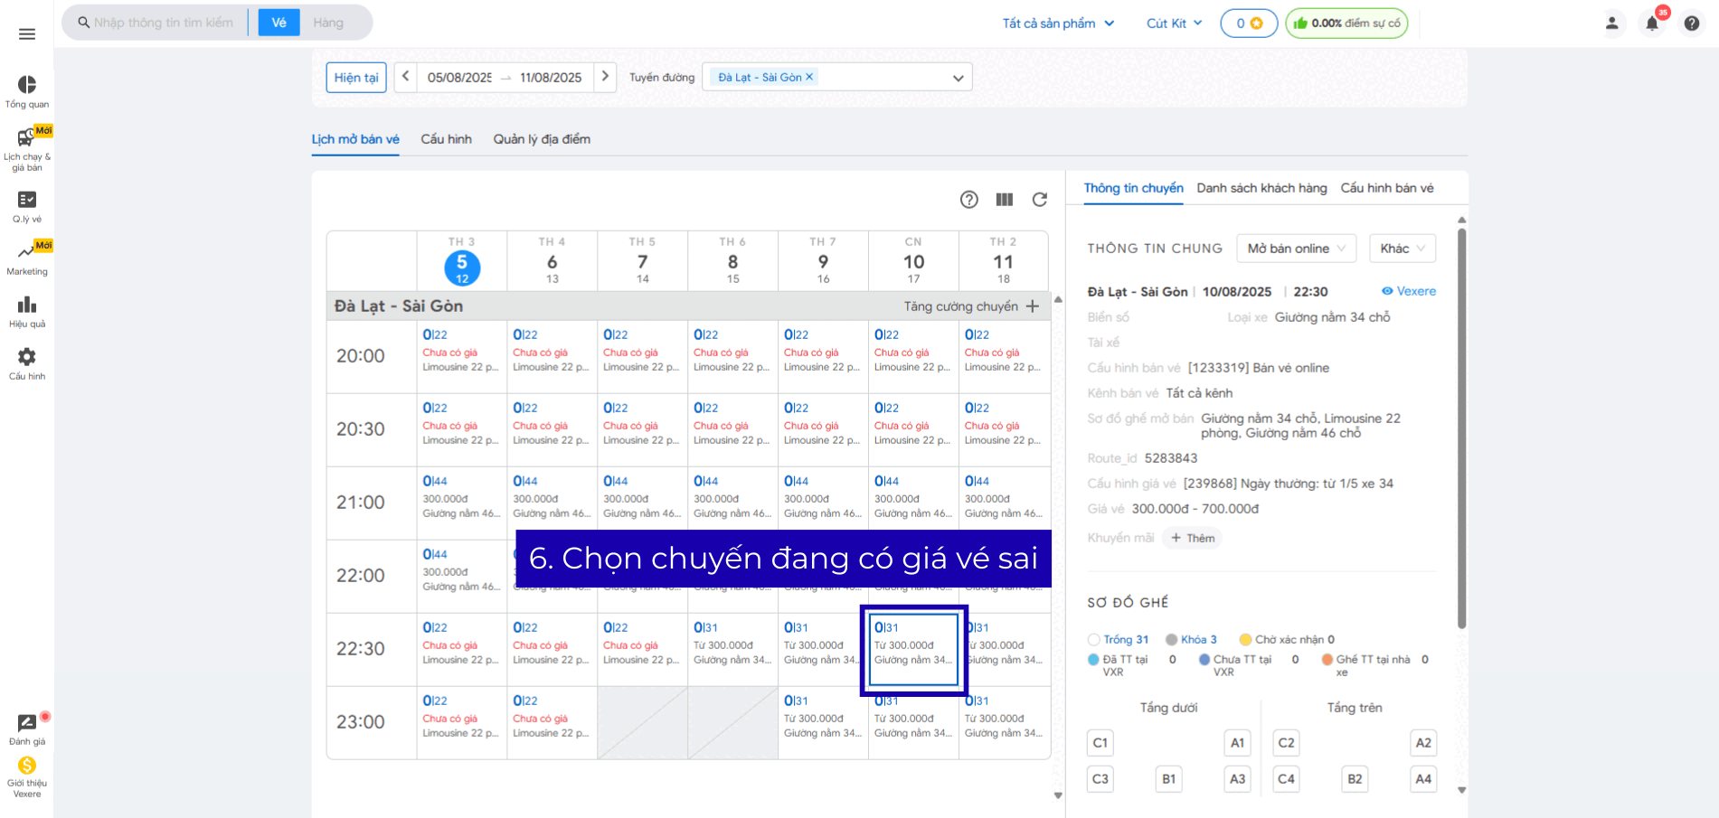Open the column view icon

[1005, 200]
